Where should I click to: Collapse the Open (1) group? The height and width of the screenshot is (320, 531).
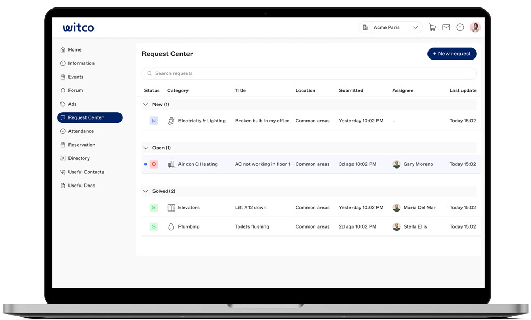click(x=146, y=148)
